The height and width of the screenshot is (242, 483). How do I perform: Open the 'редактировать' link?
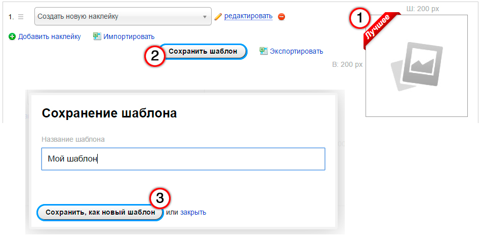[x=248, y=16]
